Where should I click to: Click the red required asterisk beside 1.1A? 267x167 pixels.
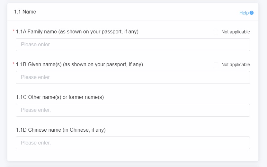(13, 31)
